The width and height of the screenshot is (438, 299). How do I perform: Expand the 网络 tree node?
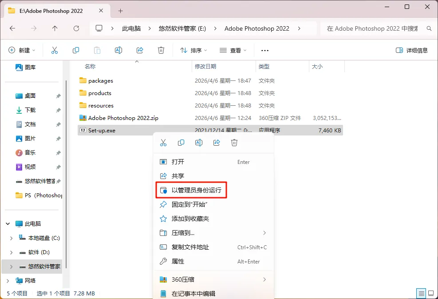(8, 281)
